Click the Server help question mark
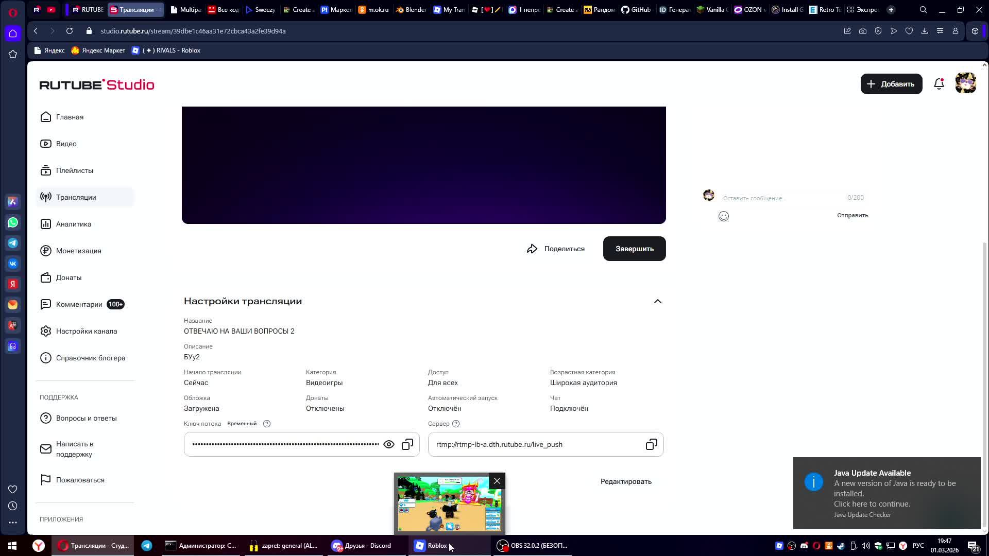989x556 pixels. coord(456,424)
